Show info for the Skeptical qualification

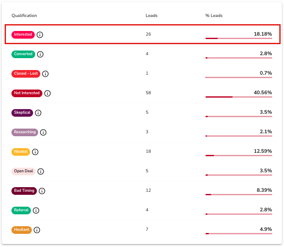[x=38, y=113]
